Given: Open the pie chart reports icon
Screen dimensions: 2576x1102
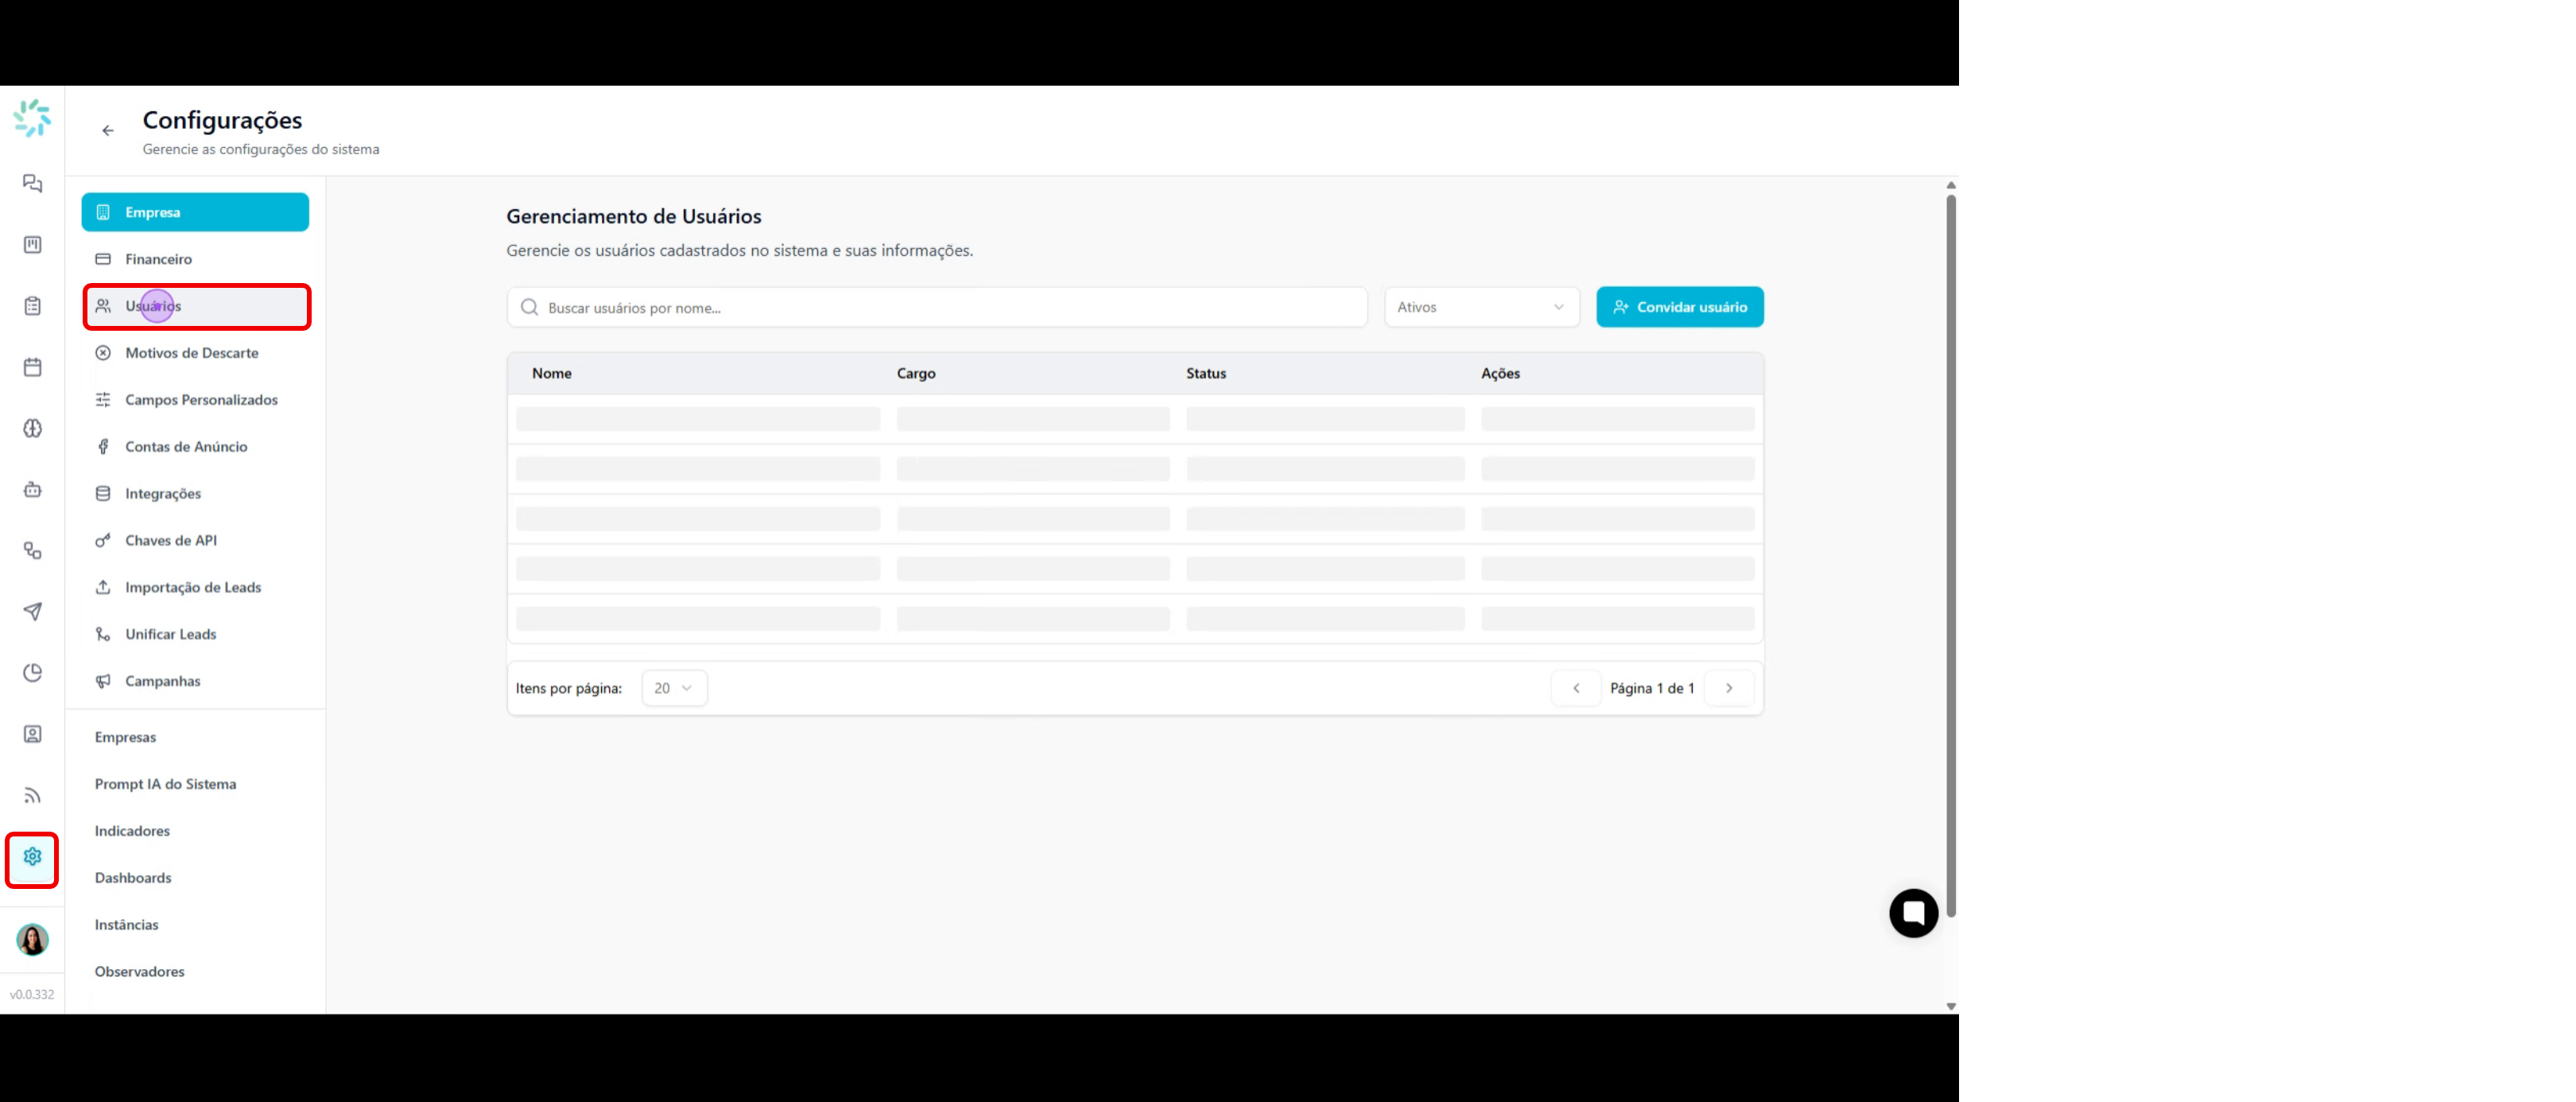Looking at the screenshot, I should [32, 673].
